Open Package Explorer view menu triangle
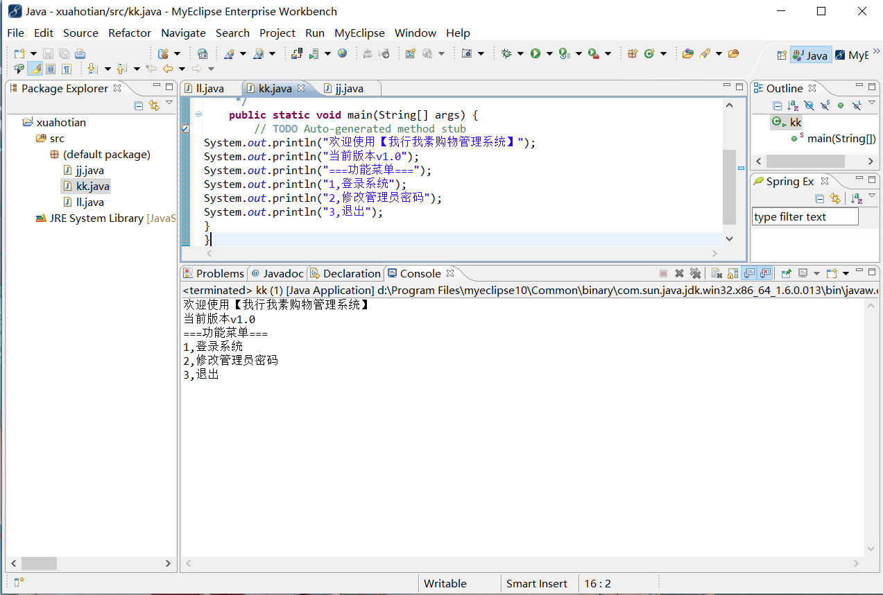883x595 pixels. [169, 103]
